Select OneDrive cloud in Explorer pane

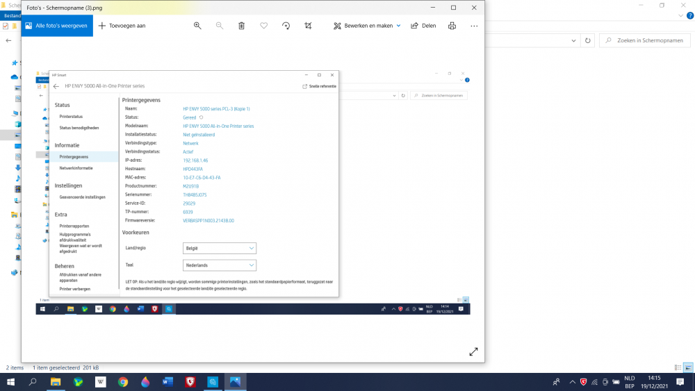pyautogui.click(x=15, y=77)
